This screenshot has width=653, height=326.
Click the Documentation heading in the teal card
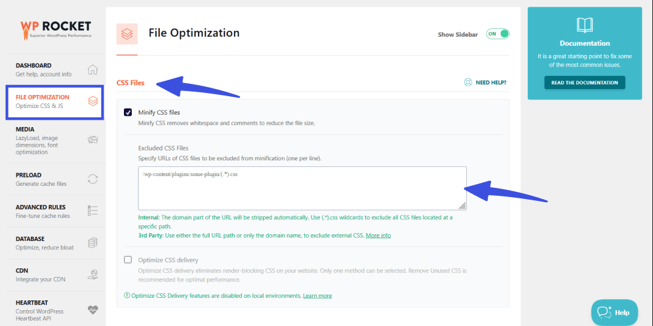pos(585,43)
